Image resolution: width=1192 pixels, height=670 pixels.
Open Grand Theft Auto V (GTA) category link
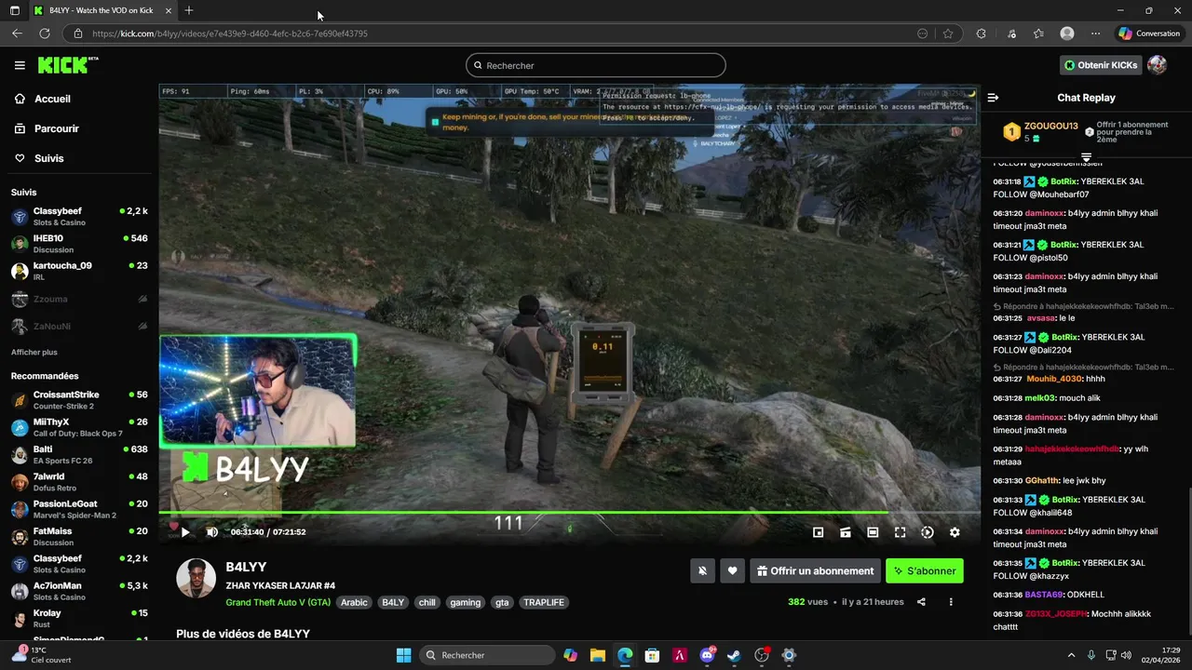(278, 602)
